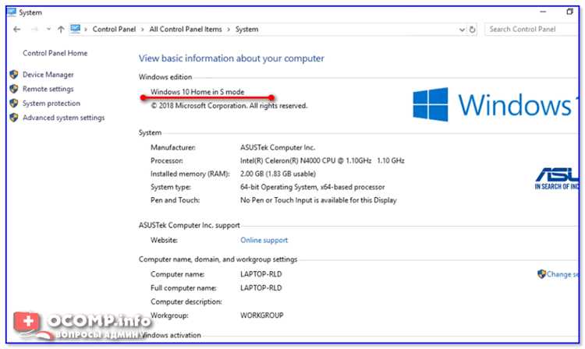Select 'ASUSTek Computer Inc.' manufacturer value
585x349 pixels.
click(x=278, y=147)
